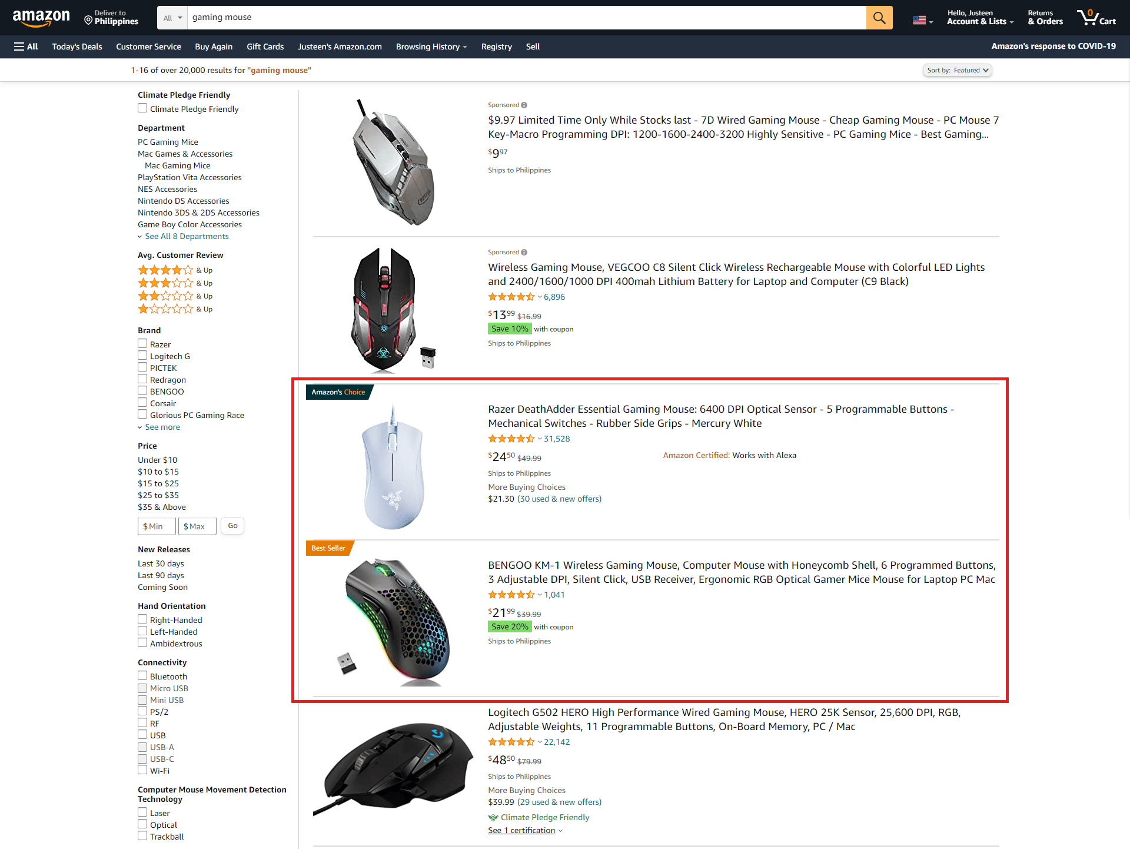Viewport: 1130px width, 849px height.
Task: Open the hamburger All menu
Action: [x=26, y=47]
